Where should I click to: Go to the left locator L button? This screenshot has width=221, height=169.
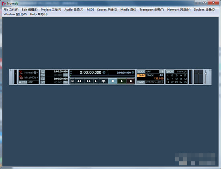[x=43, y=71]
